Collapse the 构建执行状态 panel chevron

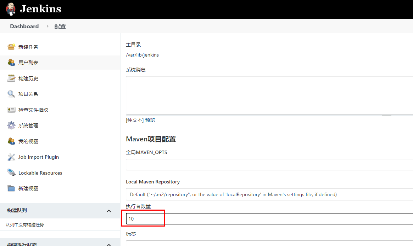coord(109,245)
